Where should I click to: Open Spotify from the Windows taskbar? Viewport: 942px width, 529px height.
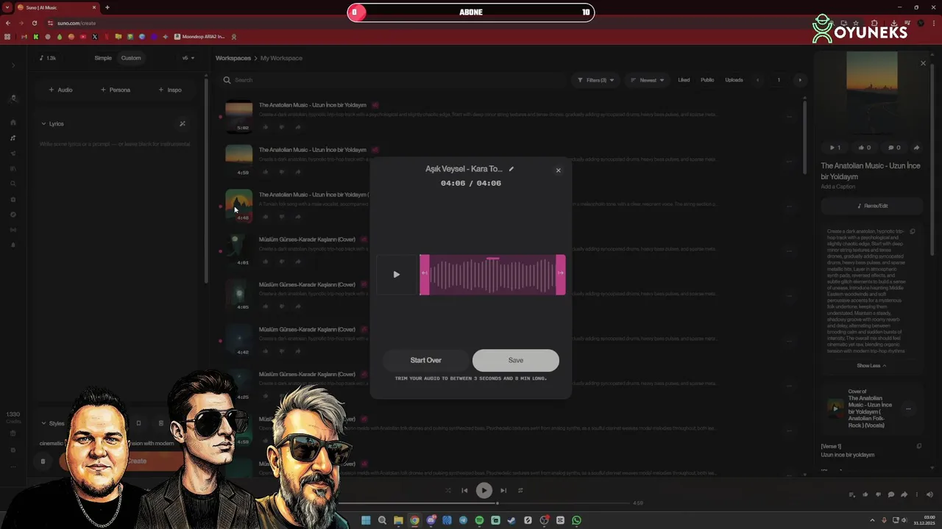point(479,520)
